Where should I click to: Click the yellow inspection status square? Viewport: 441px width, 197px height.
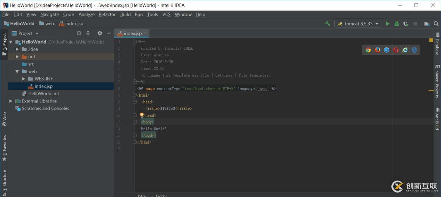click(x=431, y=40)
